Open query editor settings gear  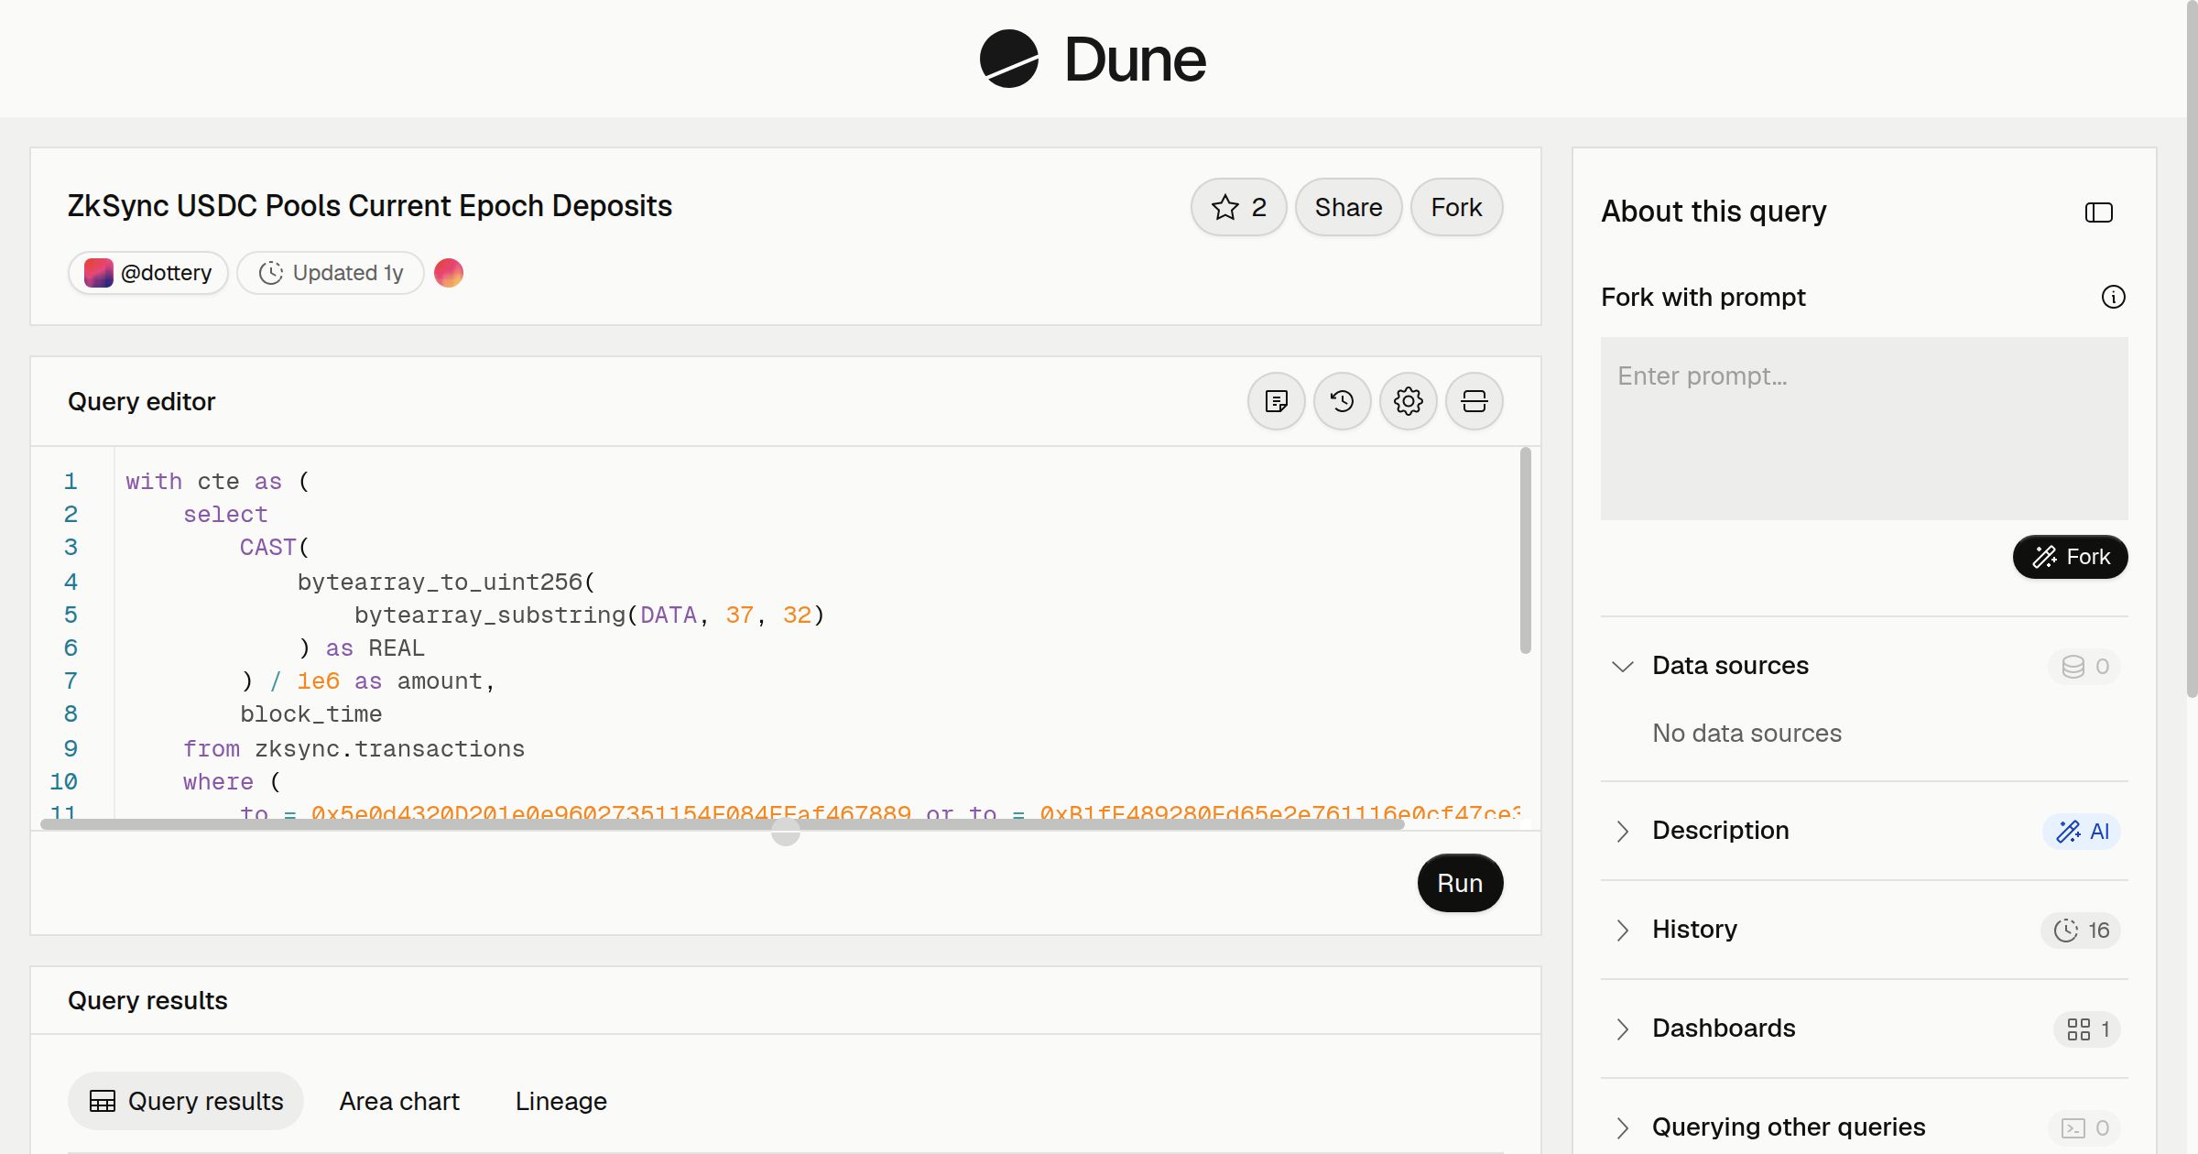coord(1408,401)
